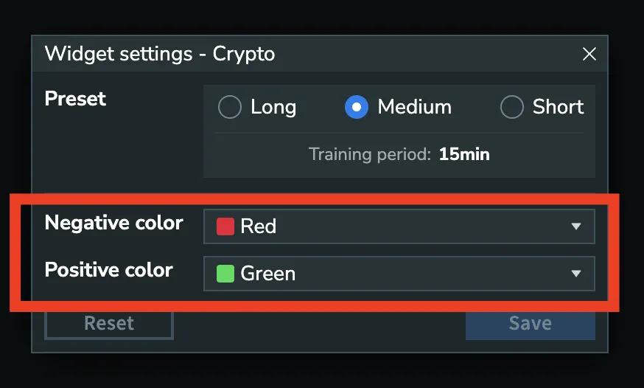
Task: Select the Long preset radio button
Action: coord(230,108)
